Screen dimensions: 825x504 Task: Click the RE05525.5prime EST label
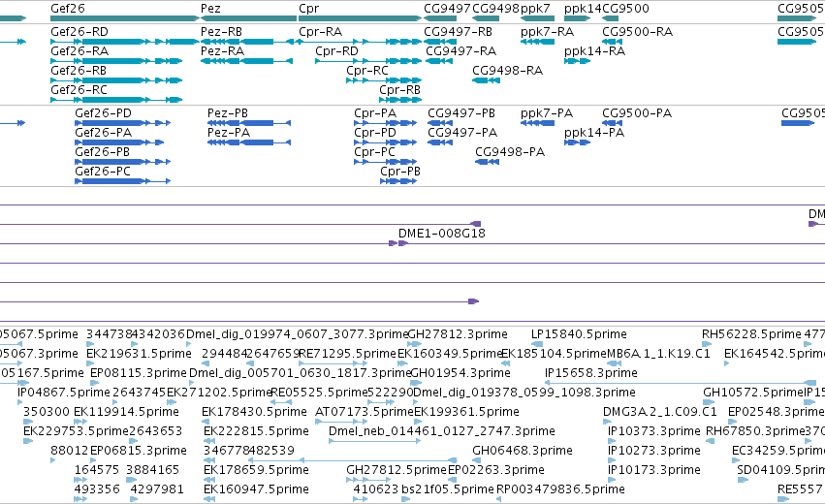click(319, 393)
